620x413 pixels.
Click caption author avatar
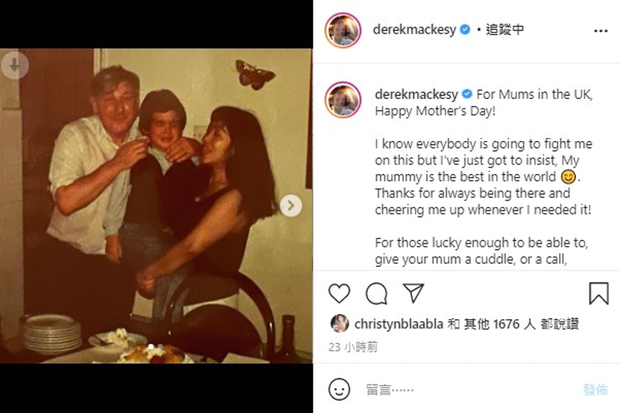tap(343, 99)
